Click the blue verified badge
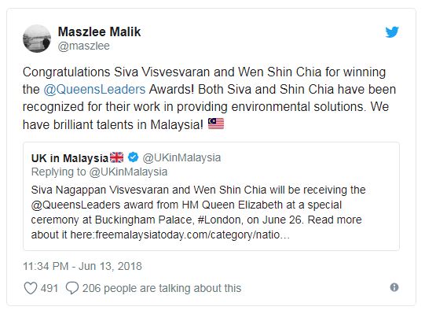This screenshot has height=314, width=425. [133, 157]
